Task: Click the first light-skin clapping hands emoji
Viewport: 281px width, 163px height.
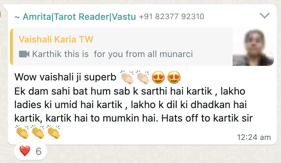Action: click(127, 77)
